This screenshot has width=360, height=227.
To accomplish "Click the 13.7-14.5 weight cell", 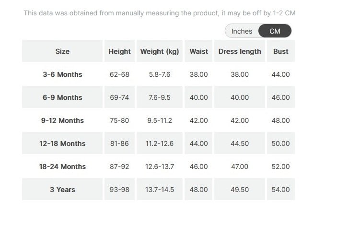I will [x=159, y=190].
